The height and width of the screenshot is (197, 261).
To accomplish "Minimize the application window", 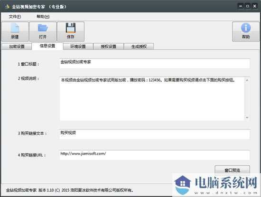I will point(241,6).
